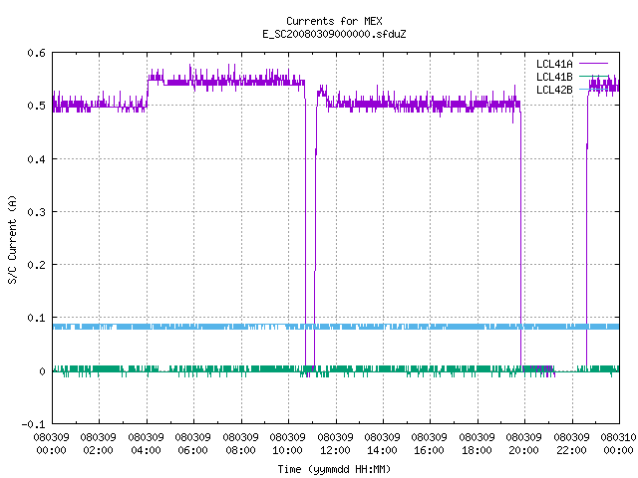This screenshot has width=638, height=478.
Task: Click the 080309 10:00 x-axis tick label
Action: 288,443
